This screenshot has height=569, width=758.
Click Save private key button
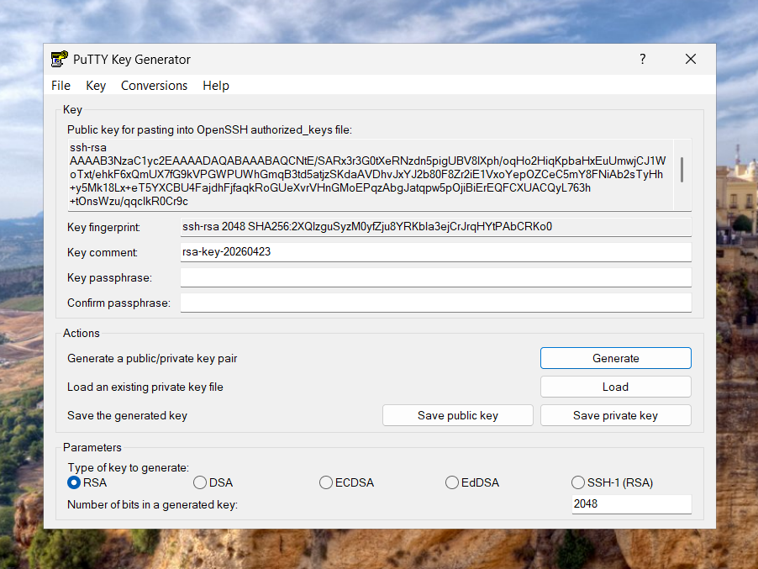click(x=616, y=415)
